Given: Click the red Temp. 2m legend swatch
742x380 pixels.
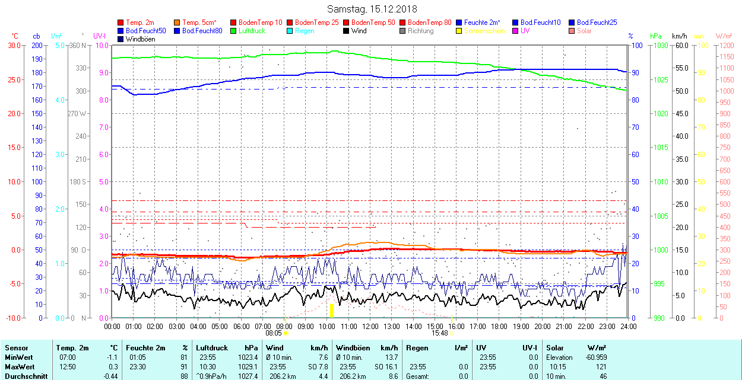Looking at the screenshot, I should point(121,23).
